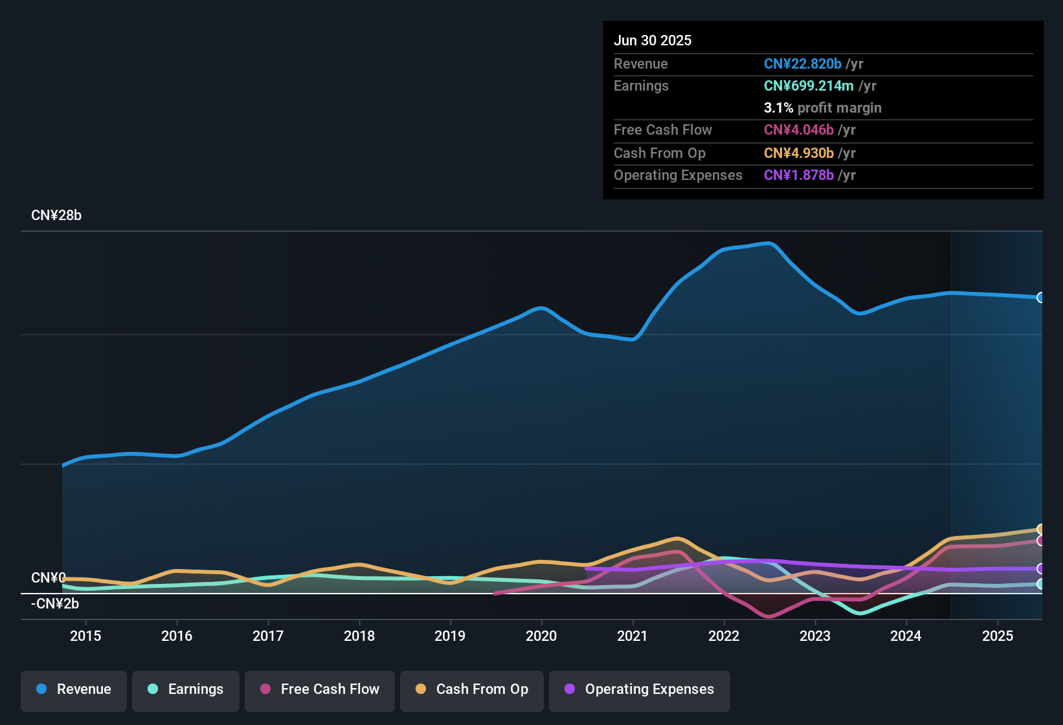This screenshot has width=1063, height=725.
Task: Select the Revenue endpoint marker on the chart
Action: [x=1041, y=298]
